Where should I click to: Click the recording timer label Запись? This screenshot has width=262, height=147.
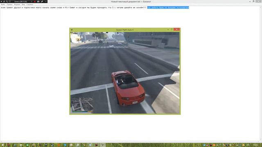pyautogui.click(x=21, y=2)
